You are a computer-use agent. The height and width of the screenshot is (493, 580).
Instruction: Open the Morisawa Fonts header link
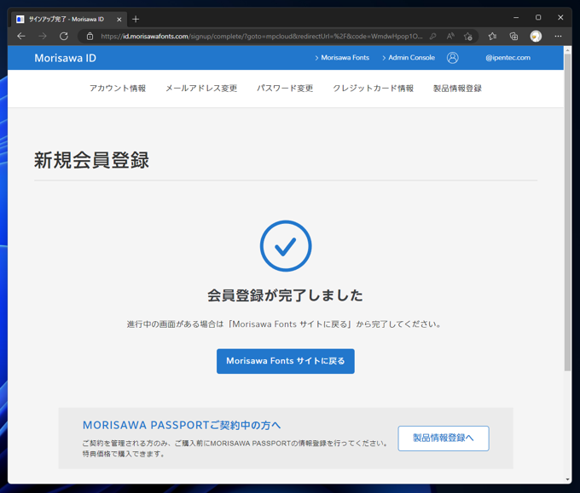point(342,58)
